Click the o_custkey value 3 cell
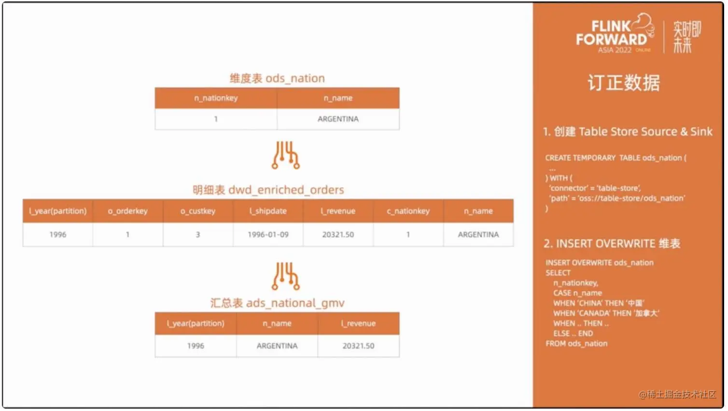This screenshot has width=728, height=411. tap(198, 234)
